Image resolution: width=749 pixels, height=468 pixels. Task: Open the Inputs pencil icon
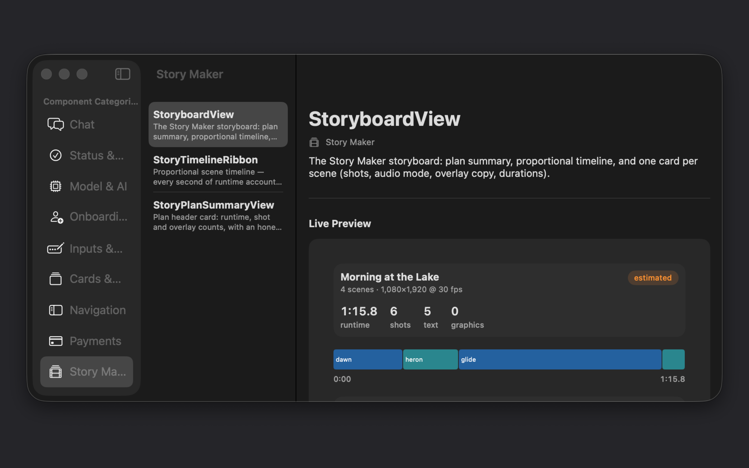[x=56, y=248]
